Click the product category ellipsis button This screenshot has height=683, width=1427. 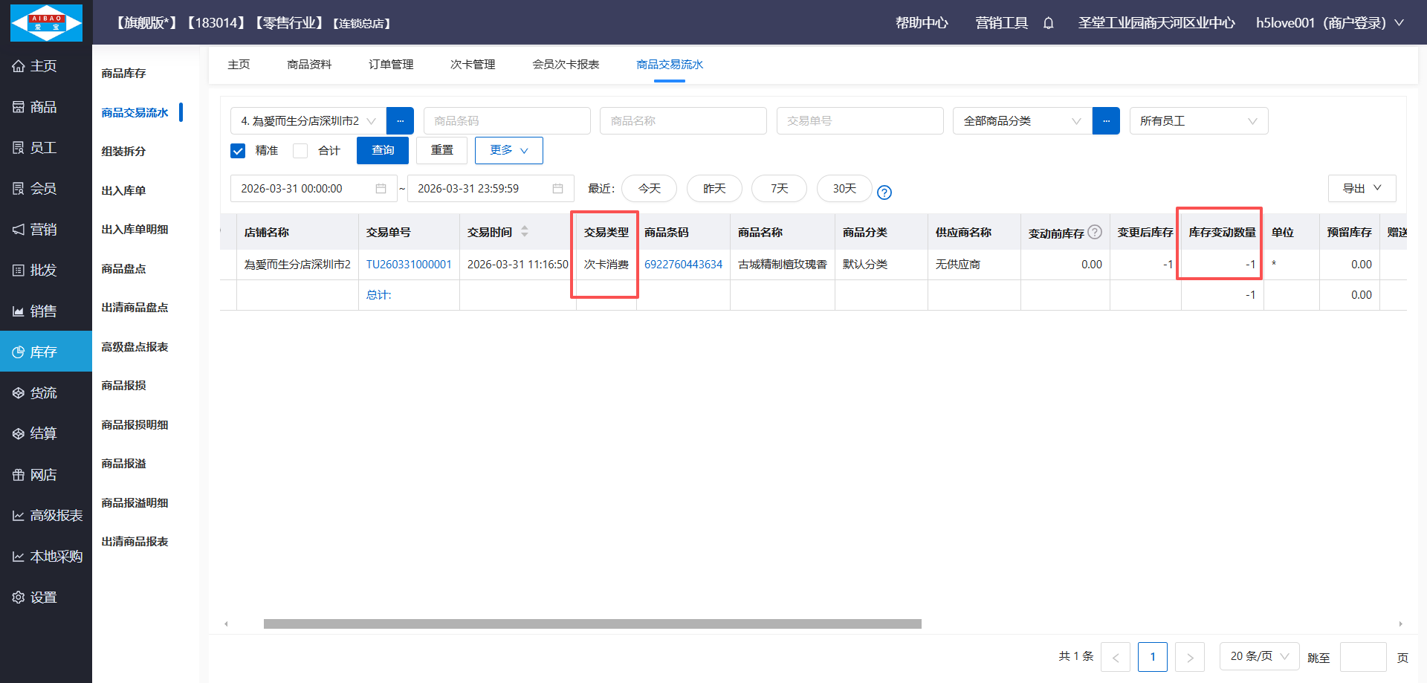1105,121
